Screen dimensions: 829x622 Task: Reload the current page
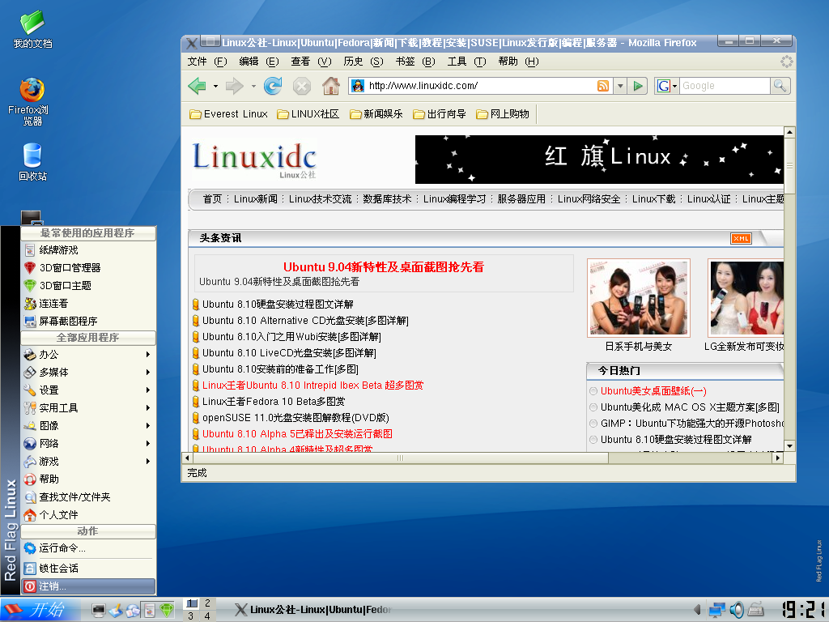pyautogui.click(x=273, y=85)
